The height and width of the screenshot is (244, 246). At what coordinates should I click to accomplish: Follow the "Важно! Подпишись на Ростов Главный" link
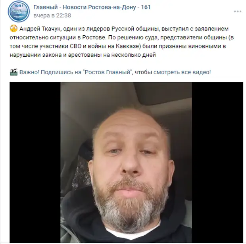pos(75,72)
